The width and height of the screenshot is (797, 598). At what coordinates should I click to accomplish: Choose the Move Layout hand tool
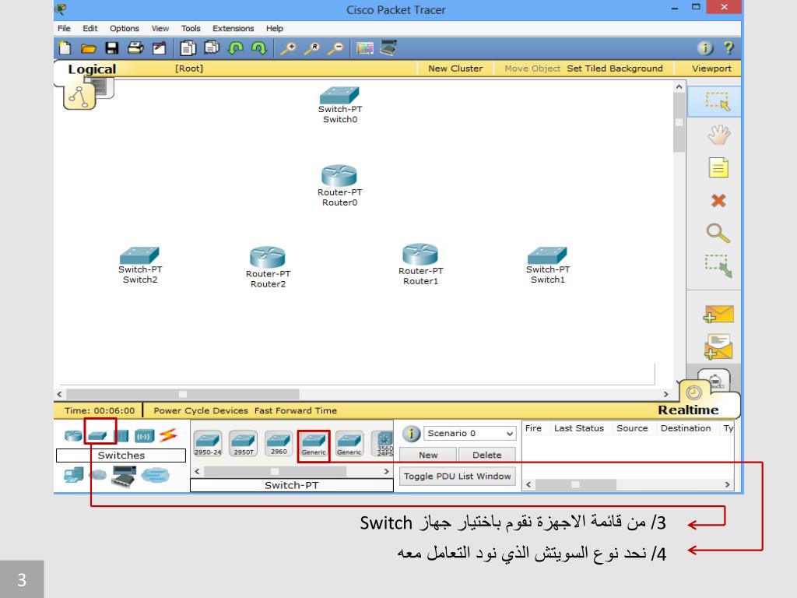pos(718,135)
